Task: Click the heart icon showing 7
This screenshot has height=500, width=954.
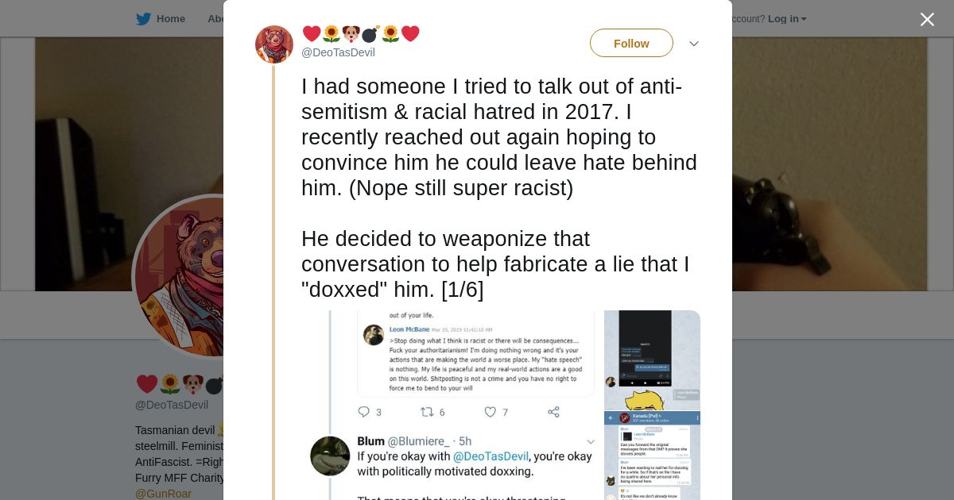Action: pos(491,412)
